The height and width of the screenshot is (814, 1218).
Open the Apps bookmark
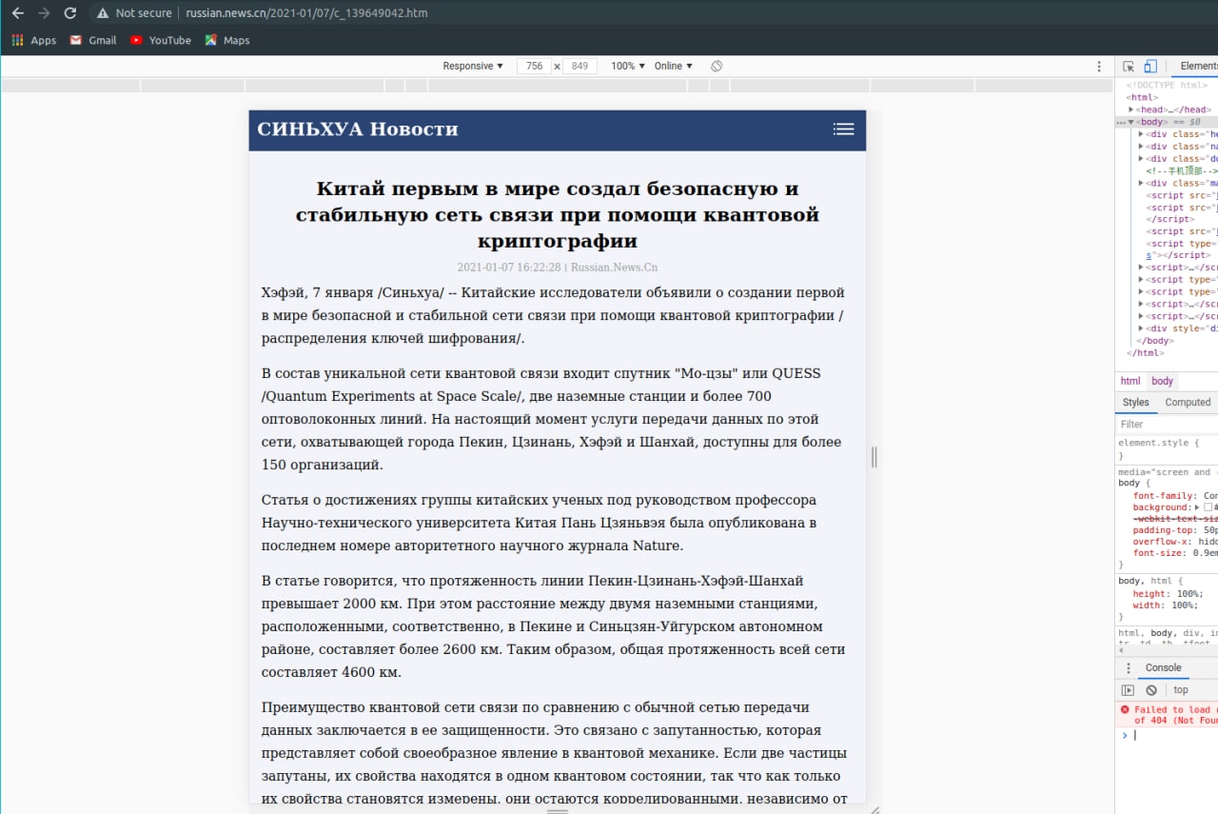coord(34,40)
